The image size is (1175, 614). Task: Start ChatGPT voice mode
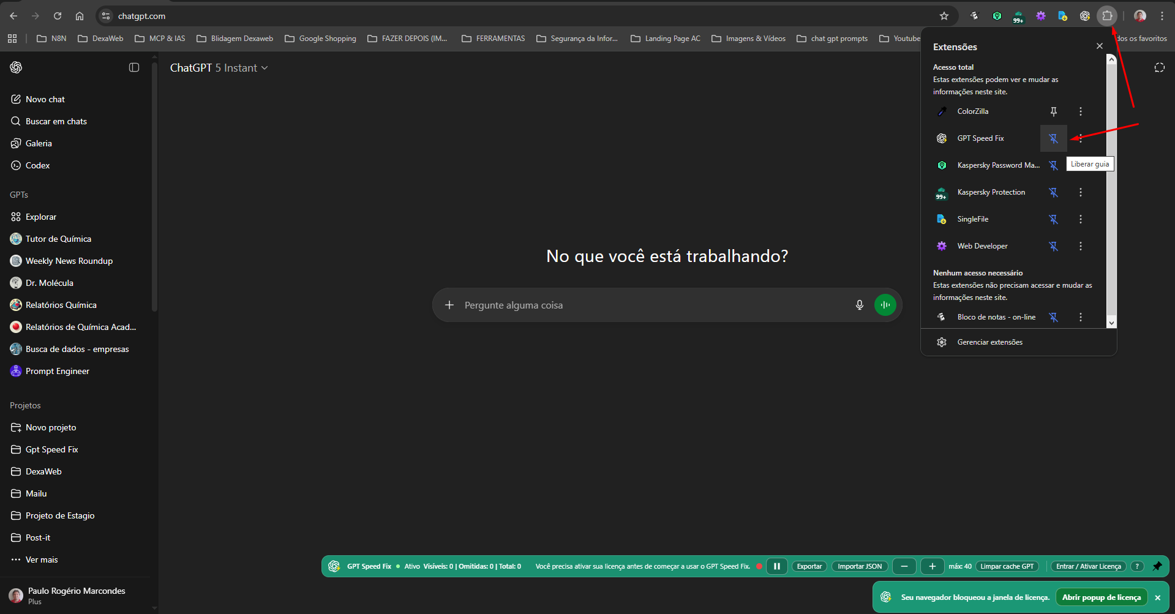885,304
